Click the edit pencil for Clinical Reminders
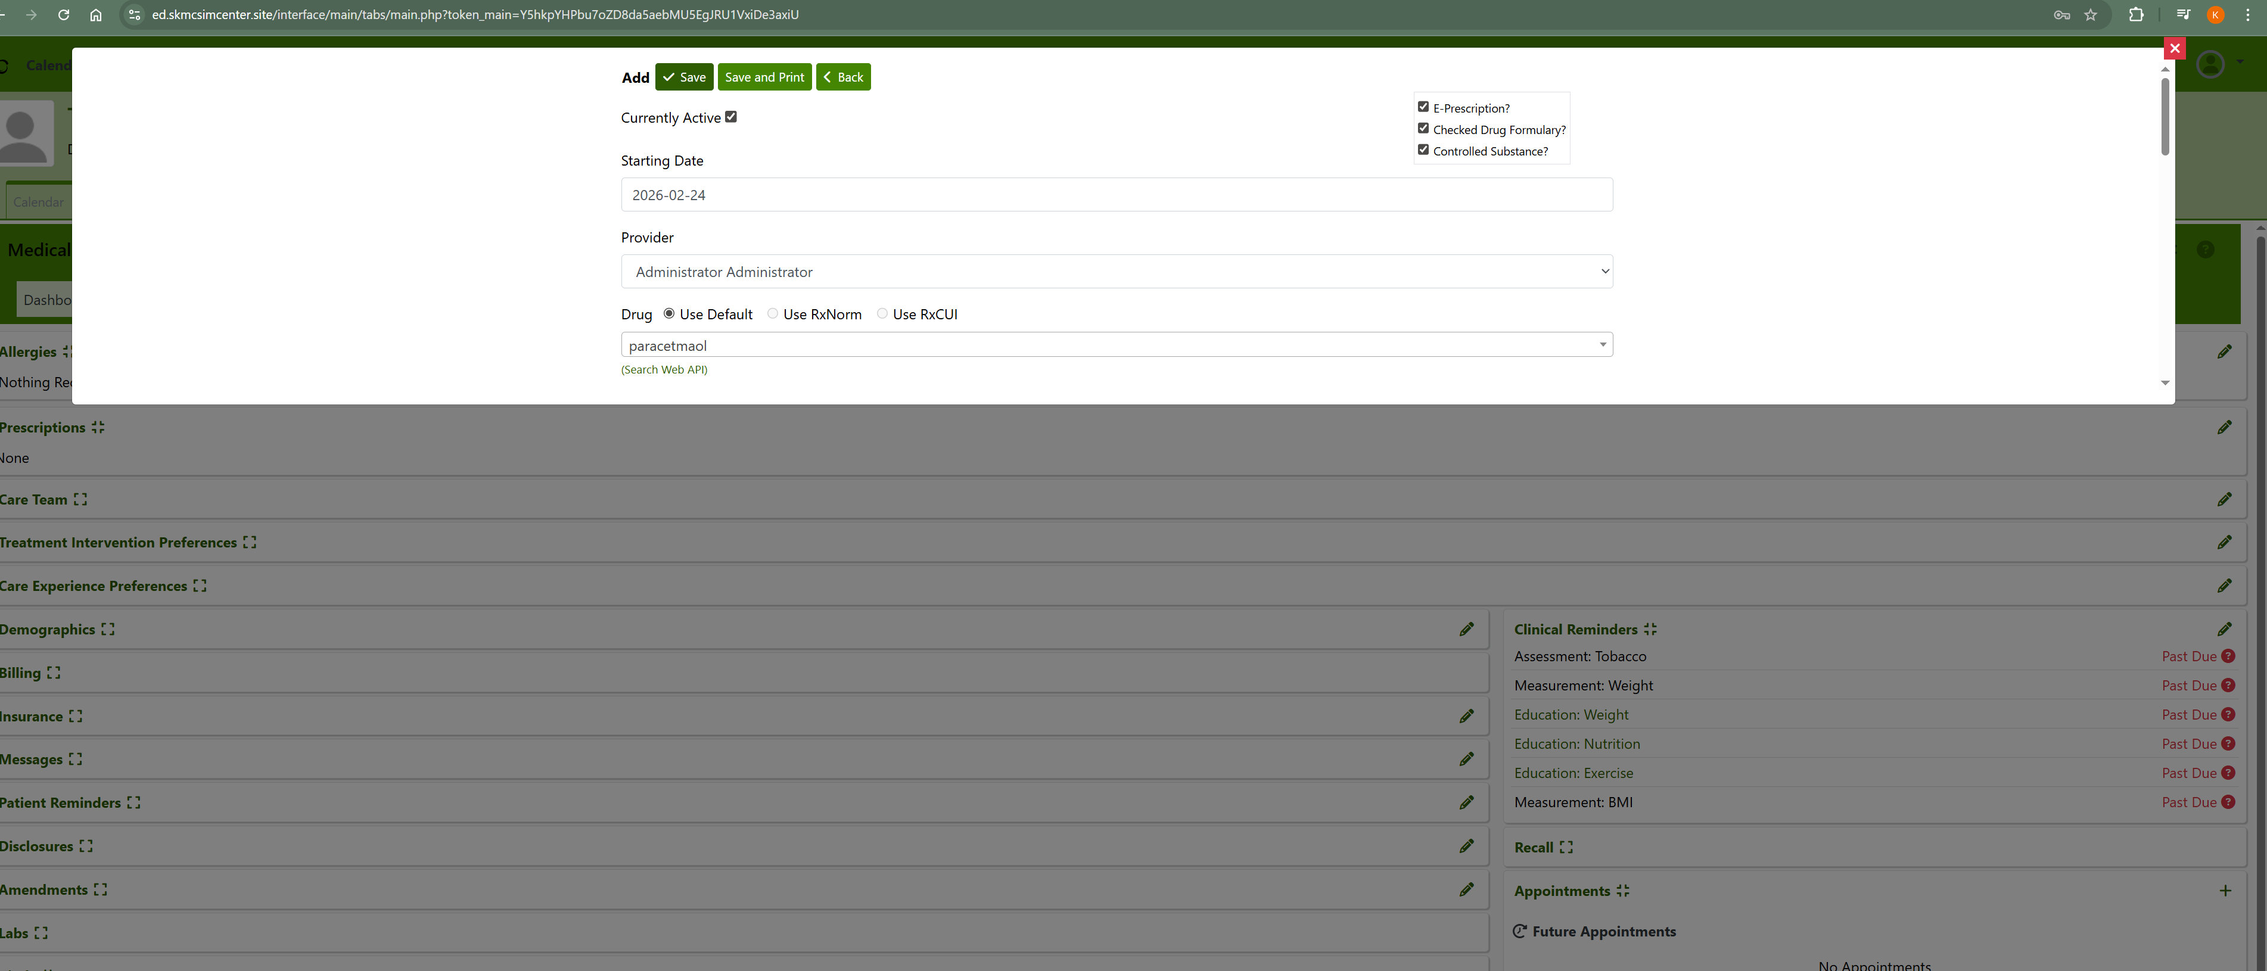This screenshot has height=971, width=2267. pyautogui.click(x=2224, y=629)
